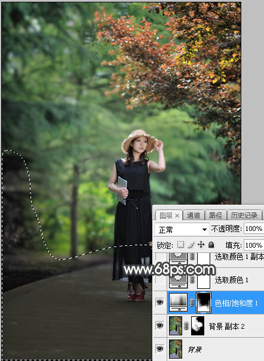
Task: Click mask link icon on 色相/饱和度 1 layer
Action: pos(192,303)
